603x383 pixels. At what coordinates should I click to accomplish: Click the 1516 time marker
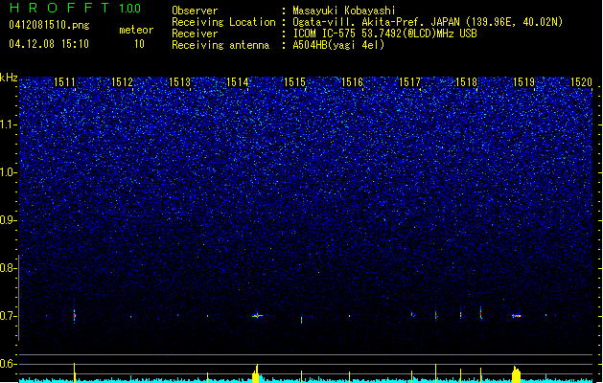(x=352, y=81)
